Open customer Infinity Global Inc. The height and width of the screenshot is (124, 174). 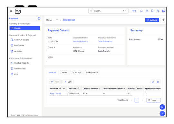[81, 41]
